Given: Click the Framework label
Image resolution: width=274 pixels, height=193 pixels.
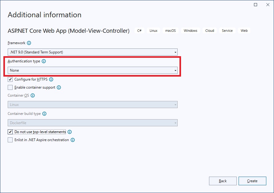Looking at the screenshot, I should (16, 43).
